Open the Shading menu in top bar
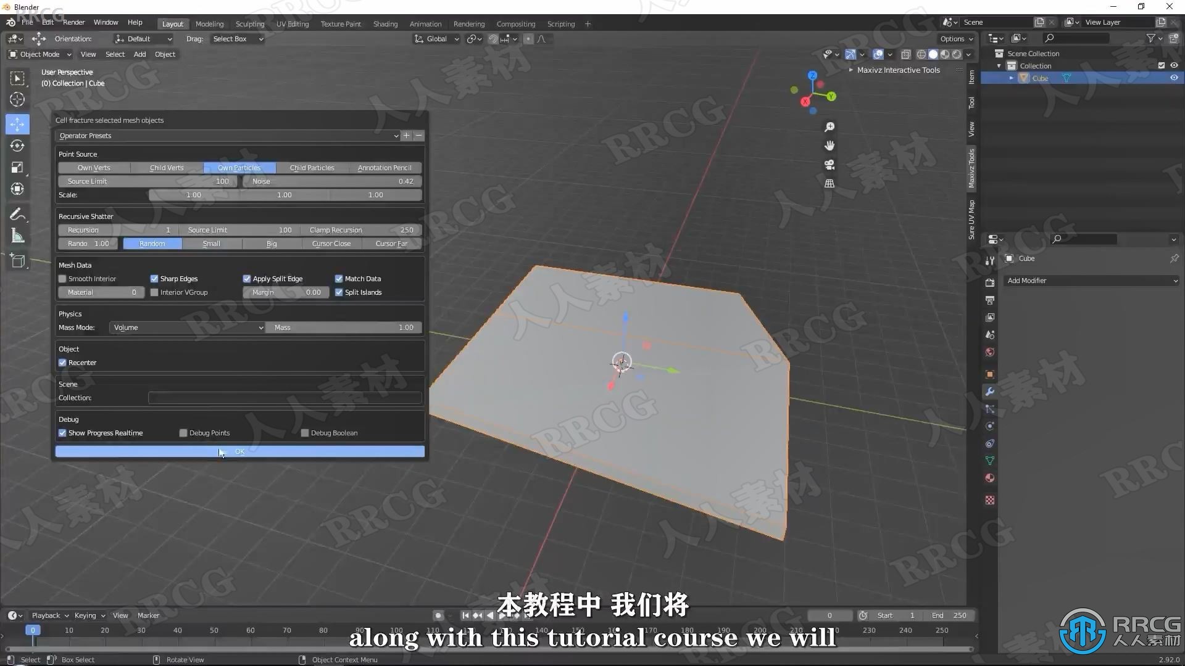Image resolution: width=1185 pixels, height=666 pixels. pyautogui.click(x=385, y=23)
